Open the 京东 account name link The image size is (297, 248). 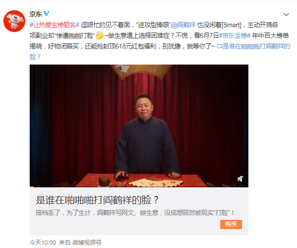tap(35, 14)
